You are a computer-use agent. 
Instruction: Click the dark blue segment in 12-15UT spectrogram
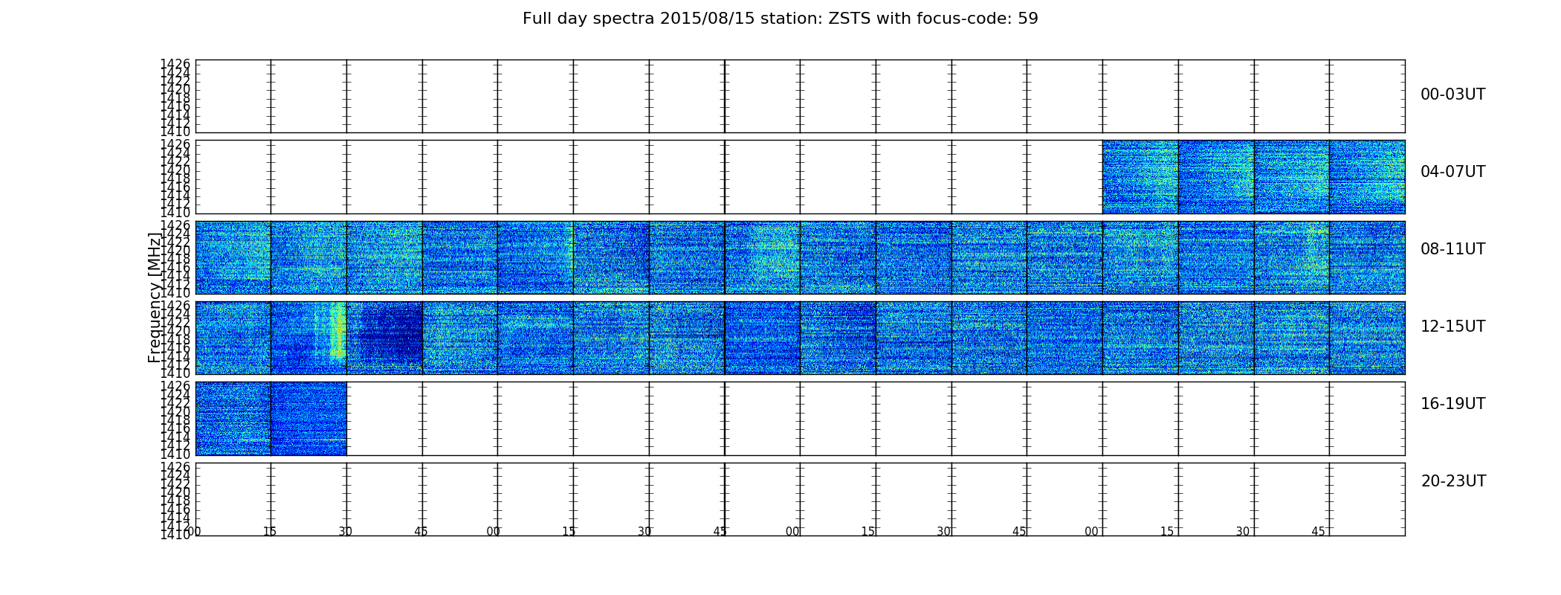385,338
